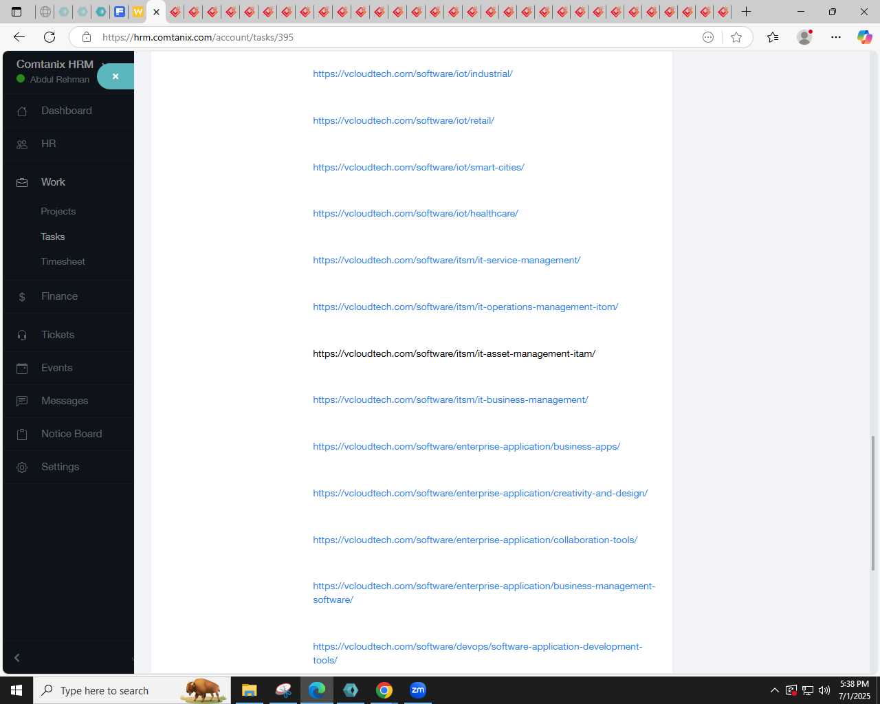This screenshot has height=704, width=880.
Task: Open the itsm/it-business-management link
Action: pos(450,399)
